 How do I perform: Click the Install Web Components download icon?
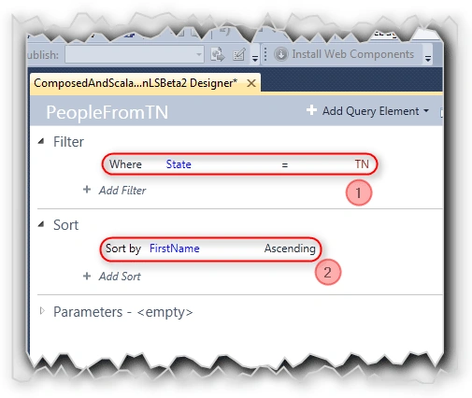pos(281,54)
